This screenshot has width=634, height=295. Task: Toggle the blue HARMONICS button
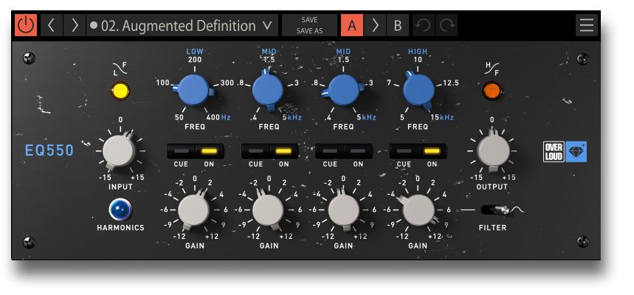(x=120, y=209)
